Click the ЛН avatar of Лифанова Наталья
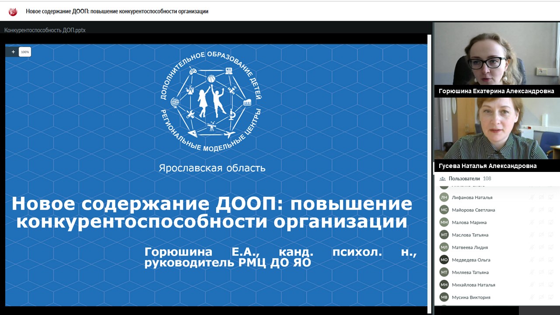The image size is (560, 315). coord(444,197)
